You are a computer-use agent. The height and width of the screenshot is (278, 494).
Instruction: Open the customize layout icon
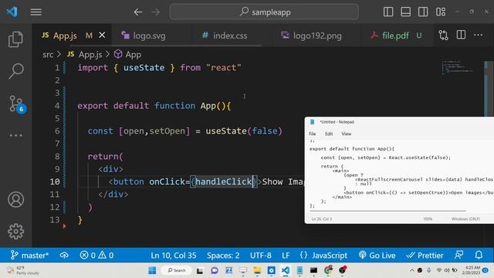tap(441, 12)
